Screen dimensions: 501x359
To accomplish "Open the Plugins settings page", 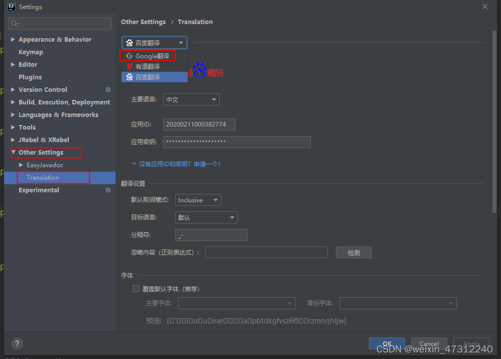I will [30, 77].
